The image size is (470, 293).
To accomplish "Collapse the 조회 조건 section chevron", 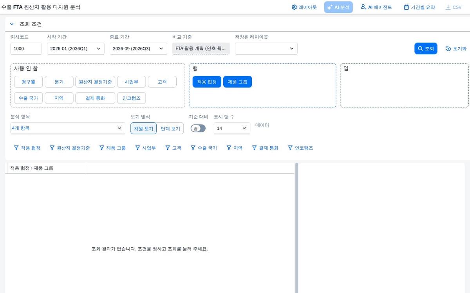I will [12, 24].
